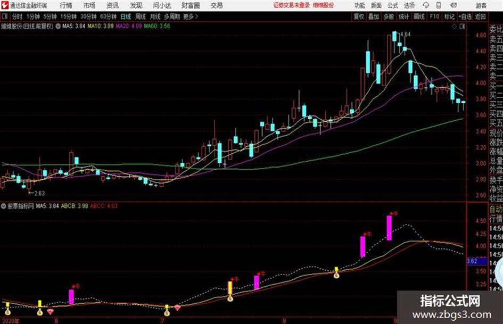Click the ABCC: 4.03 indicator label
The width and height of the screenshot is (503, 324).
pyautogui.click(x=104, y=206)
